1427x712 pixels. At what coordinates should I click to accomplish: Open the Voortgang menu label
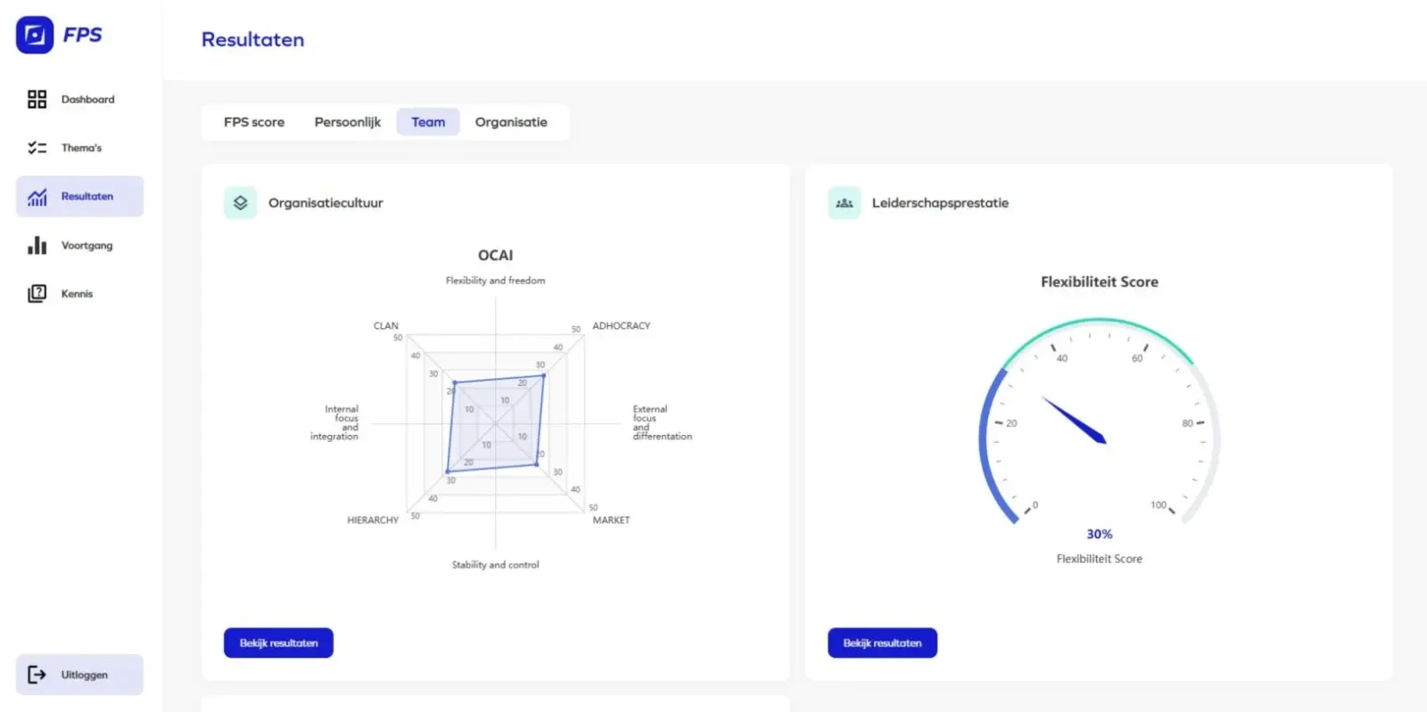click(87, 245)
